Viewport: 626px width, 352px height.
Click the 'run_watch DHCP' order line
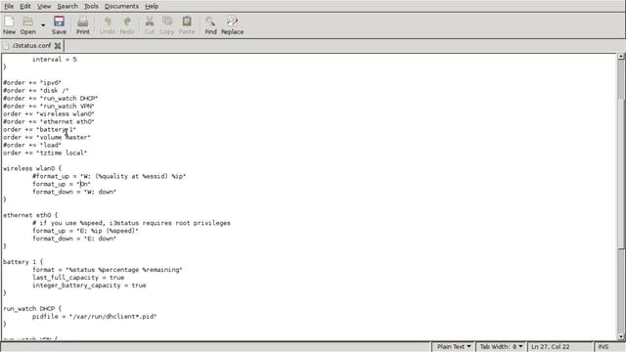(50, 98)
